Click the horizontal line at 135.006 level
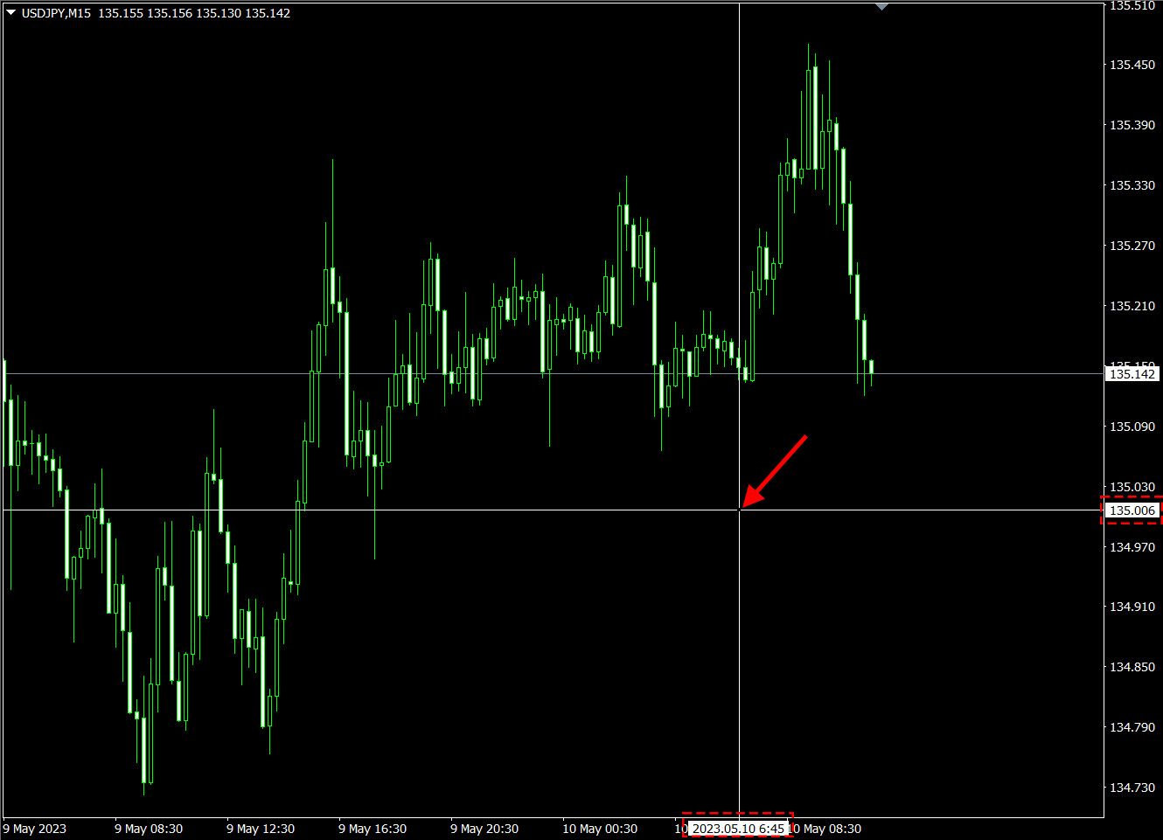 click(437, 510)
